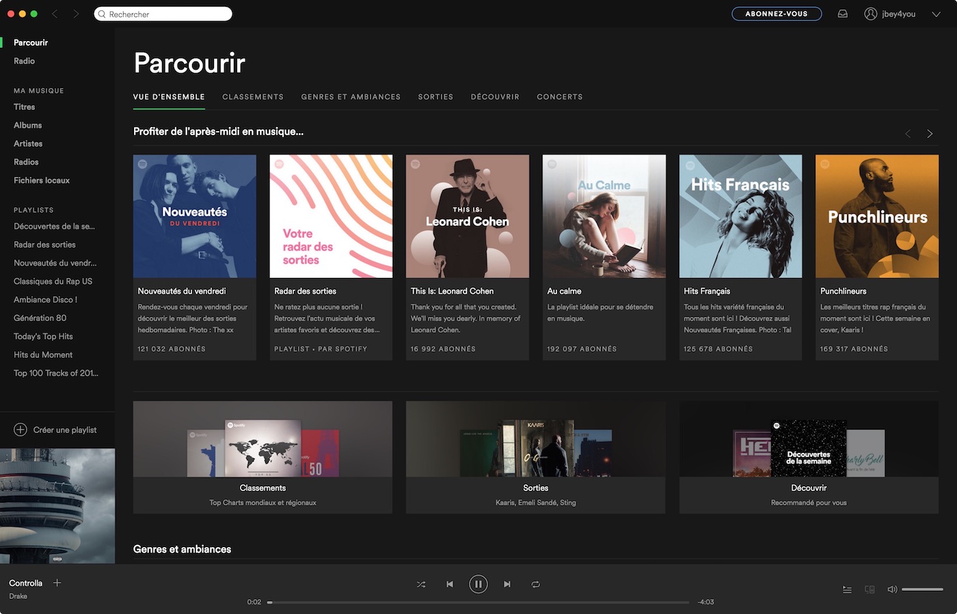This screenshot has height=614, width=957.
Task: Pause the current song
Action: click(x=478, y=584)
